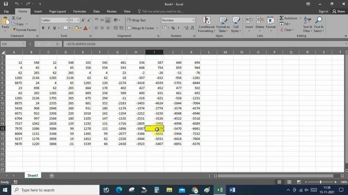
Task: Adjust the zoom slider handle
Action: coord(320,182)
